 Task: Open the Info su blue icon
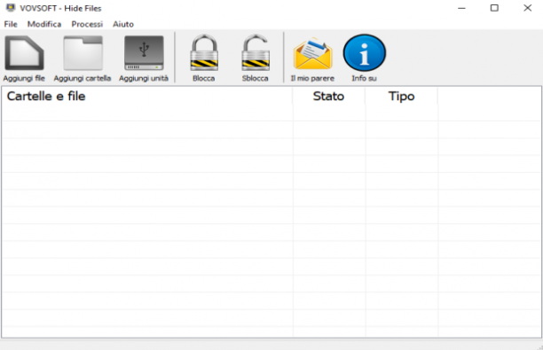pos(365,52)
